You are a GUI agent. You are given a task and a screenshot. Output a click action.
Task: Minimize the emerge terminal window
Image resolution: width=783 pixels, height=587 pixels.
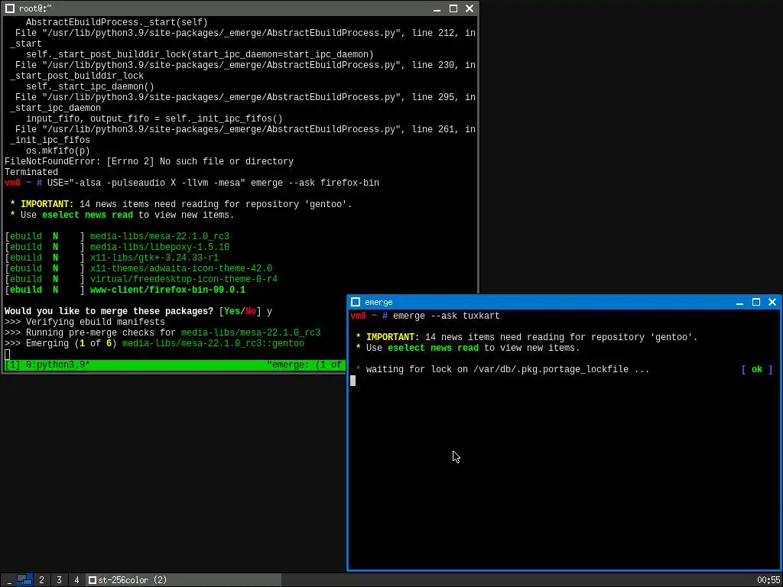click(x=740, y=302)
